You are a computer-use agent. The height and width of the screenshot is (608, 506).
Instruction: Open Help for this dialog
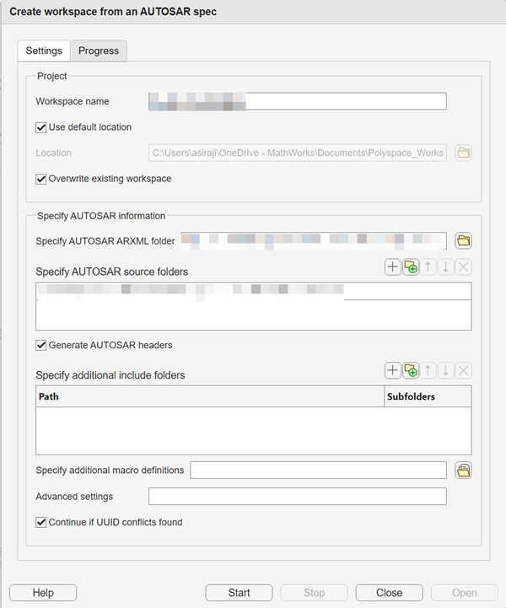[x=43, y=593]
